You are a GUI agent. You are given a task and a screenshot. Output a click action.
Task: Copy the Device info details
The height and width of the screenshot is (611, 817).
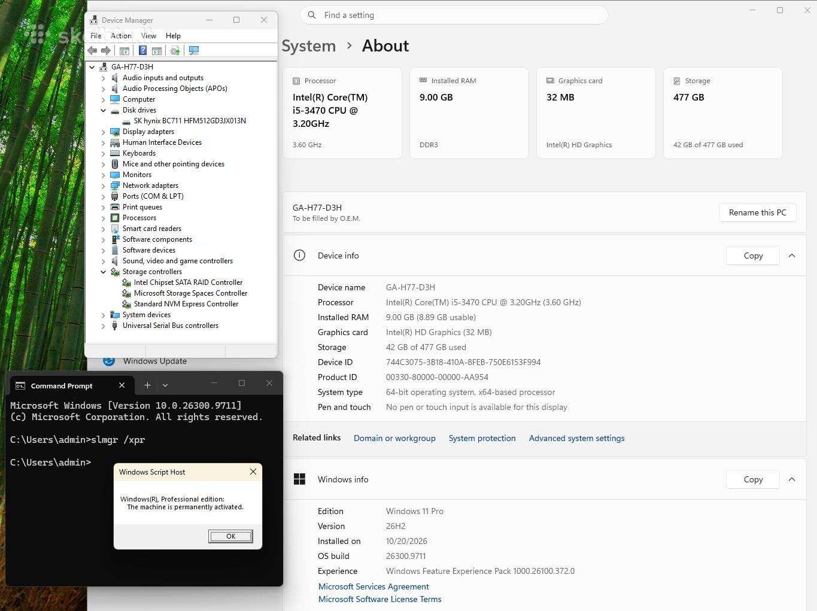[x=753, y=256]
